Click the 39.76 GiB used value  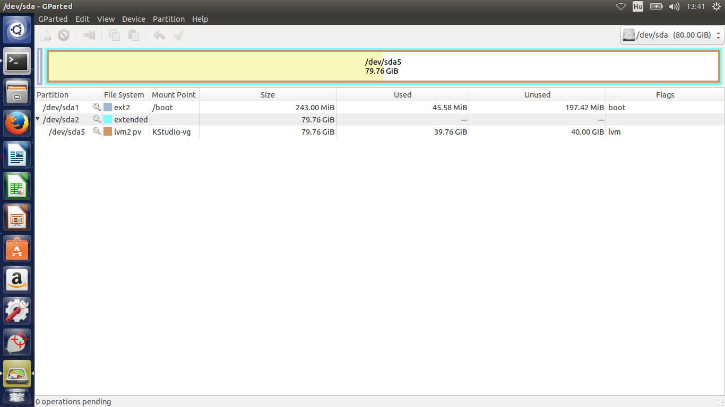pyautogui.click(x=451, y=131)
